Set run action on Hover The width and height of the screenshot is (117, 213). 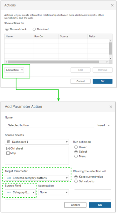click(x=76, y=147)
